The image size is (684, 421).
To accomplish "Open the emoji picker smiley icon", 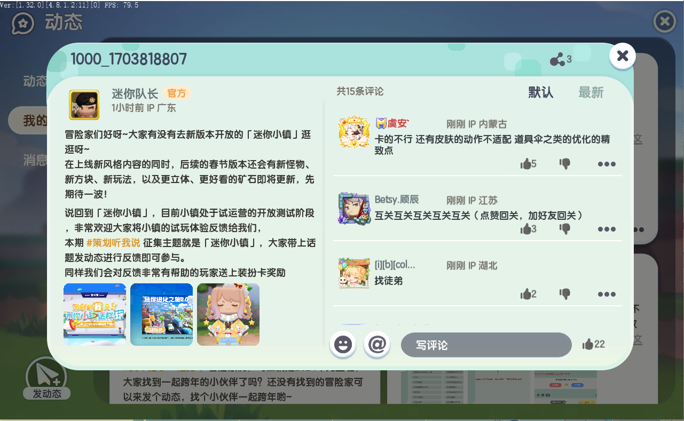I will point(343,344).
